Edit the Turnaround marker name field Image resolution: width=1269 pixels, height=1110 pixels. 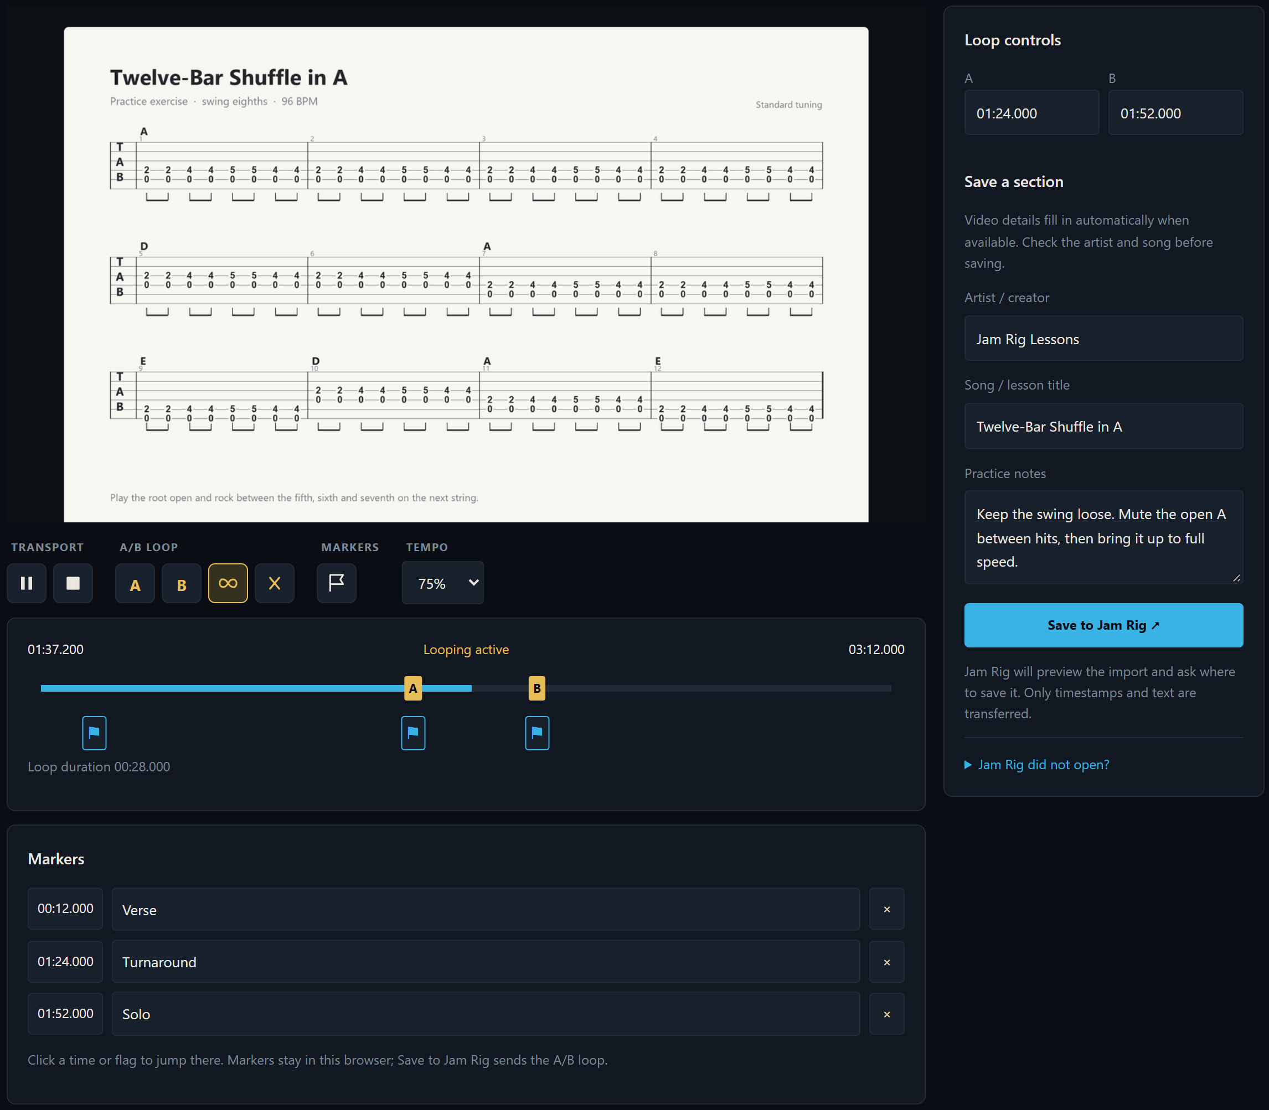pos(486,961)
